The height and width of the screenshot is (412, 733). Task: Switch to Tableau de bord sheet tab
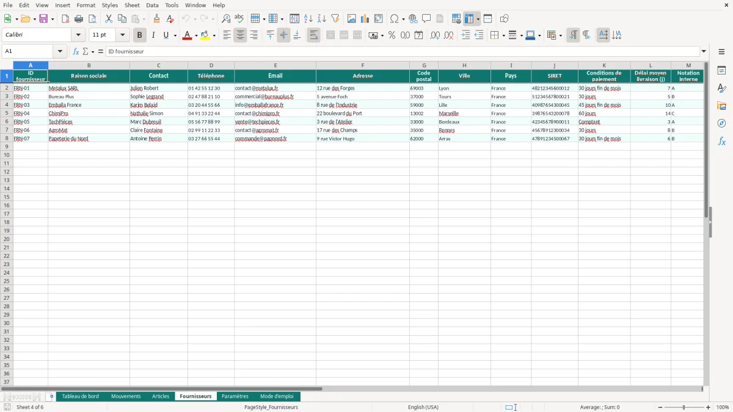click(x=80, y=397)
